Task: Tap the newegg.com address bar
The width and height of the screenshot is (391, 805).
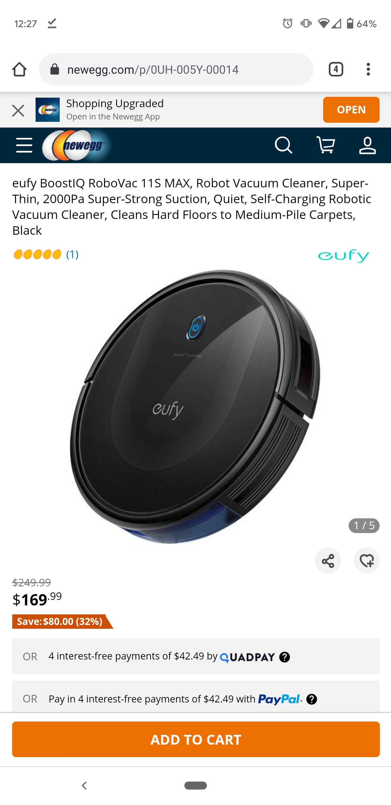Action: coord(176,69)
